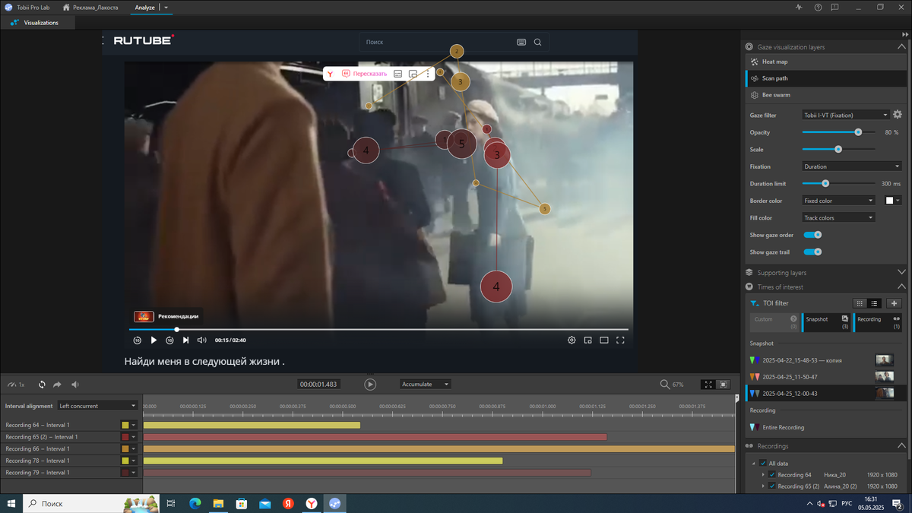This screenshot has width=912, height=513.
Task: Open the Accumulate mode dropdown
Action: (426, 385)
